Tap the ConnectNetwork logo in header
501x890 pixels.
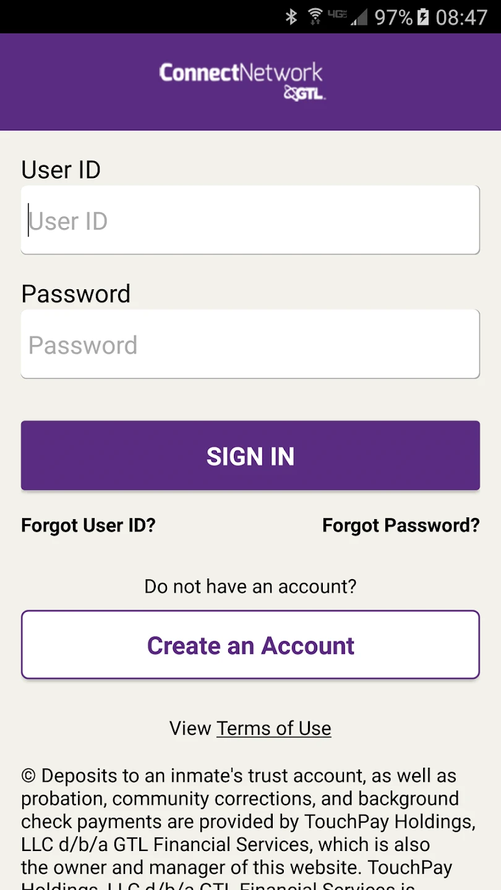pyautogui.click(x=241, y=73)
